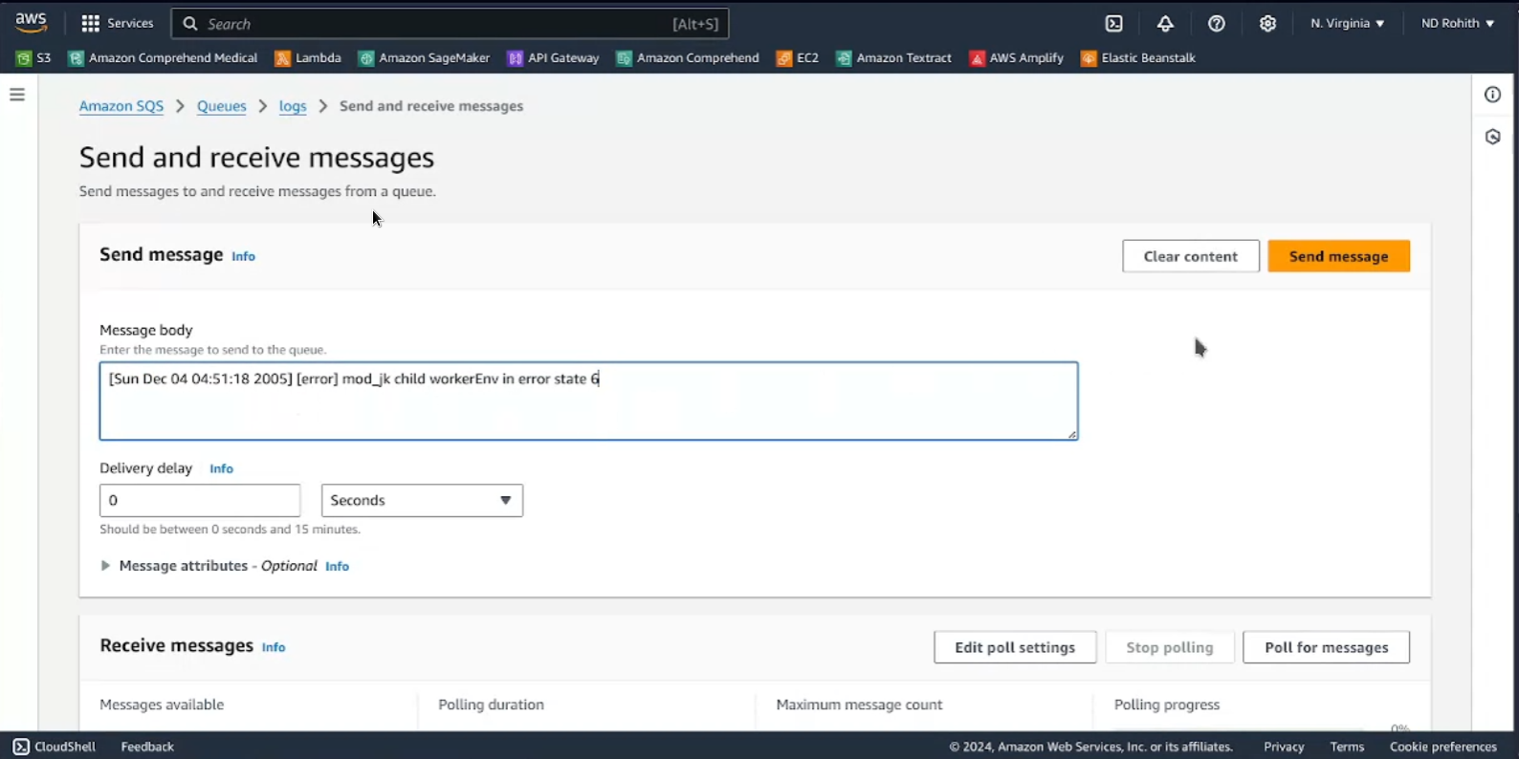Click Edit poll settings button
The image size is (1519, 759).
(x=1015, y=647)
